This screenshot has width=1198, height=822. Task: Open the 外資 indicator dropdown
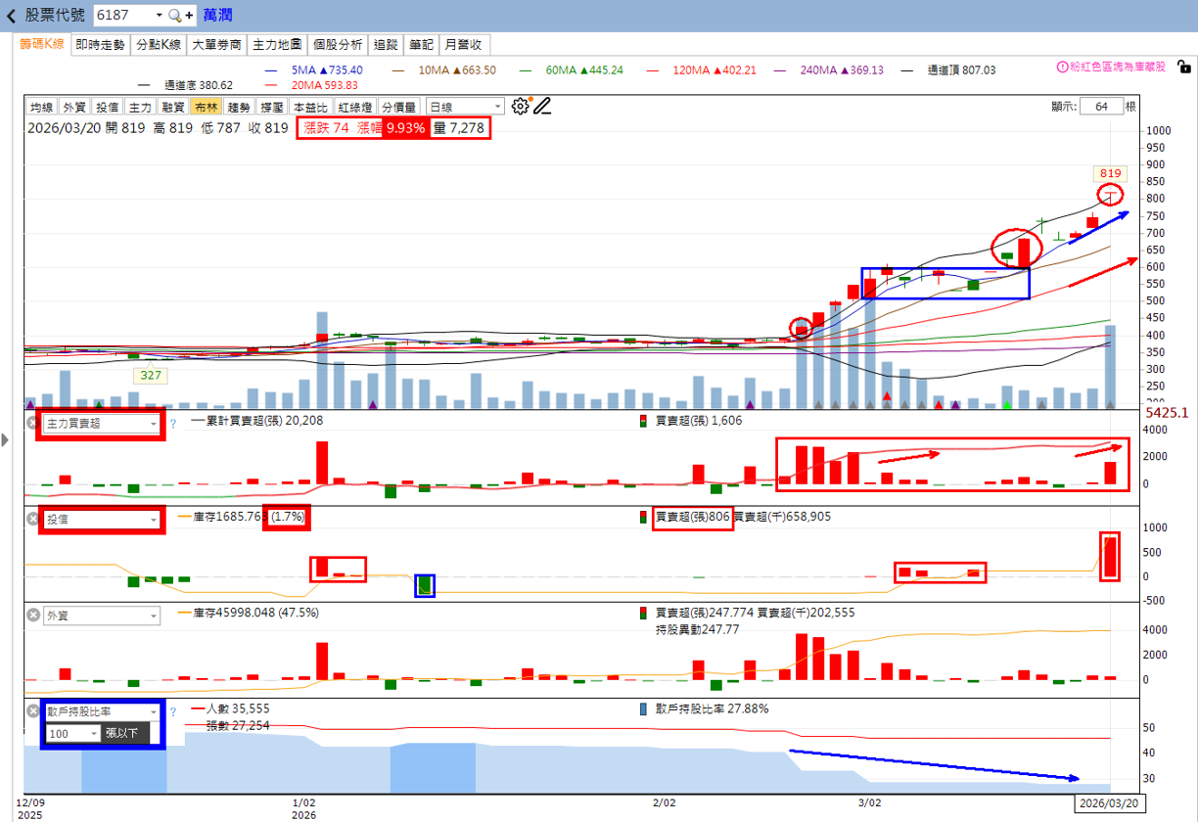[x=154, y=616]
